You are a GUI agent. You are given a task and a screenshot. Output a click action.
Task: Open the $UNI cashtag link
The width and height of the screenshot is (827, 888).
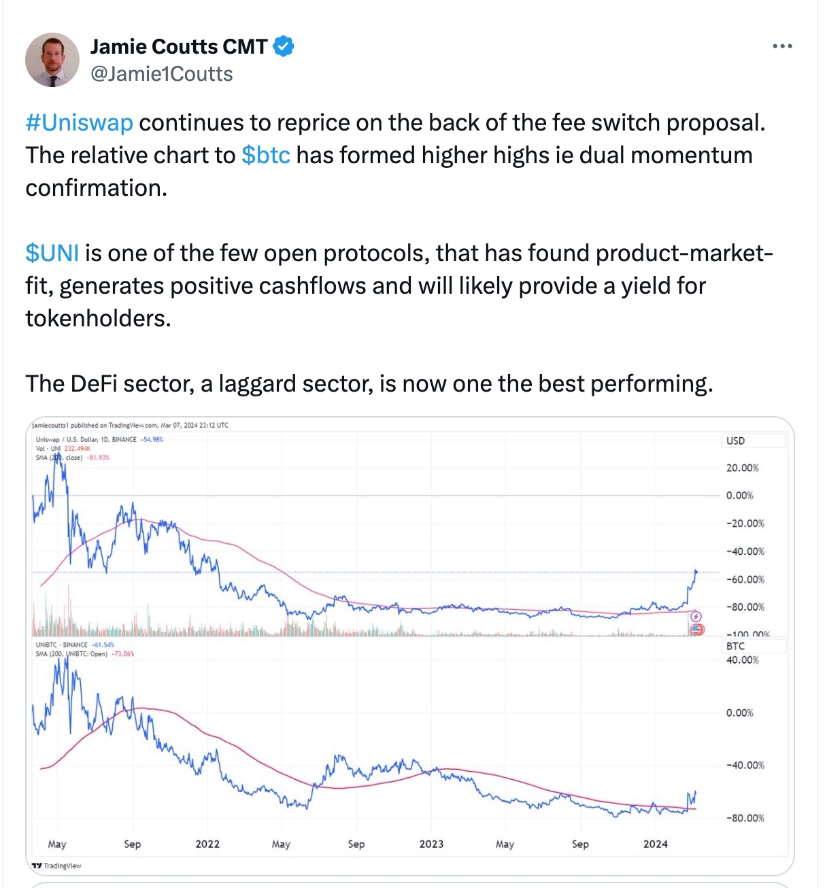(52, 253)
